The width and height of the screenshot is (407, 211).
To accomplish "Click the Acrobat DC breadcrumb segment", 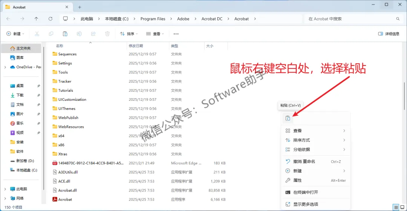I will point(212,19).
